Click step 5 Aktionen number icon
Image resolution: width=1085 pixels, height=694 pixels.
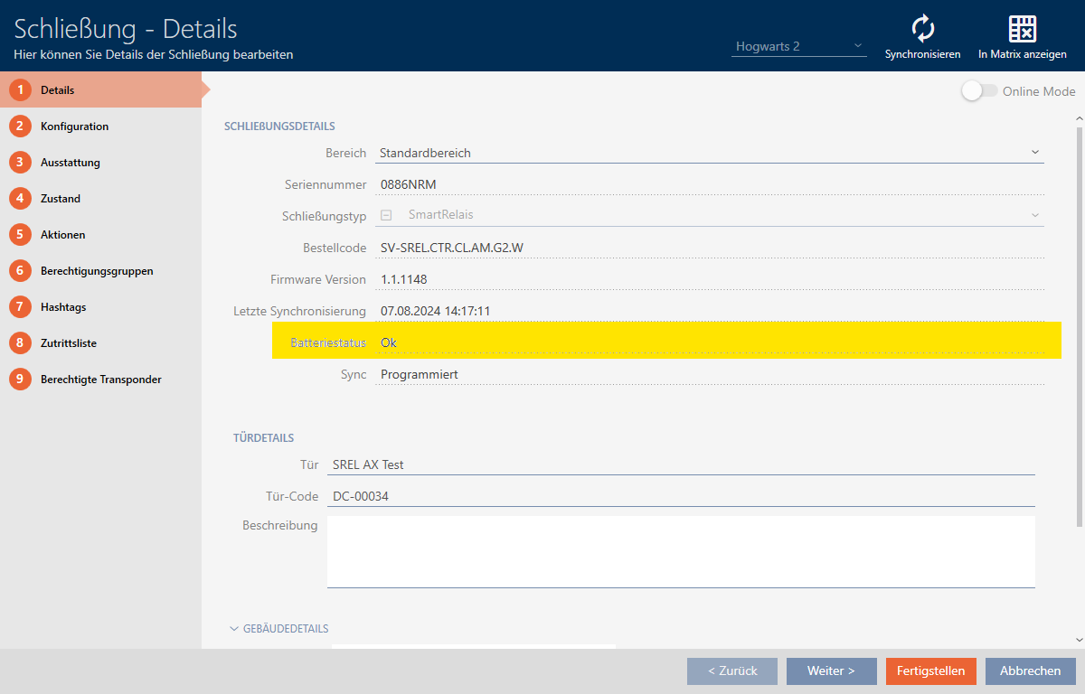coord(20,235)
